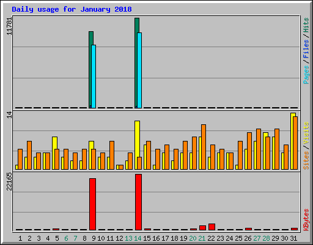Click the Visits legend label
Viewport: 313px width, 245px height.
(306, 133)
